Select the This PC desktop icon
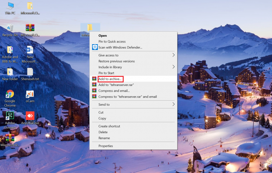The width and height of the screenshot is (272, 173). [x=10, y=6]
